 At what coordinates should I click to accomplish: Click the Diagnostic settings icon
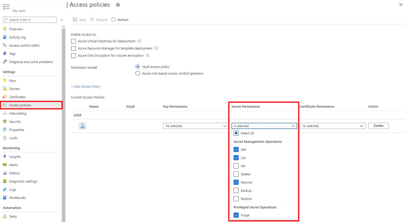pos(5,181)
